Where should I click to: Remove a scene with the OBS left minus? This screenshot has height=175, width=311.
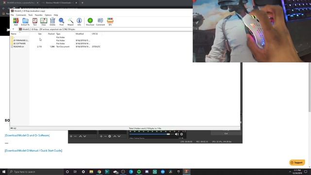[75, 136]
